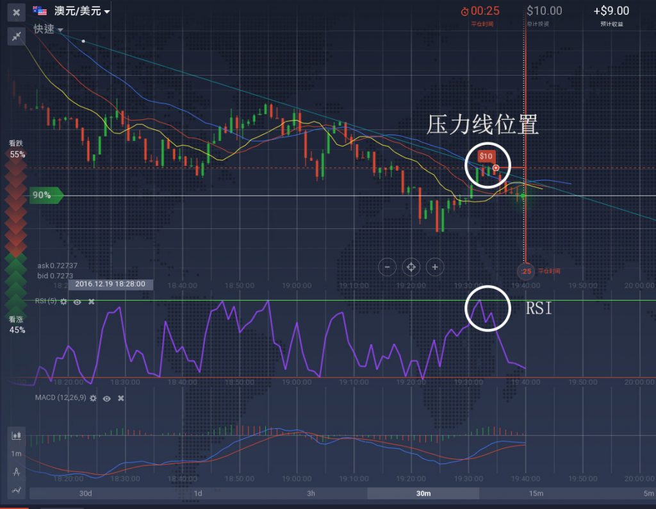The width and height of the screenshot is (656, 509).
Task: Remove the MACD indicator with X
Action: click(x=120, y=398)
